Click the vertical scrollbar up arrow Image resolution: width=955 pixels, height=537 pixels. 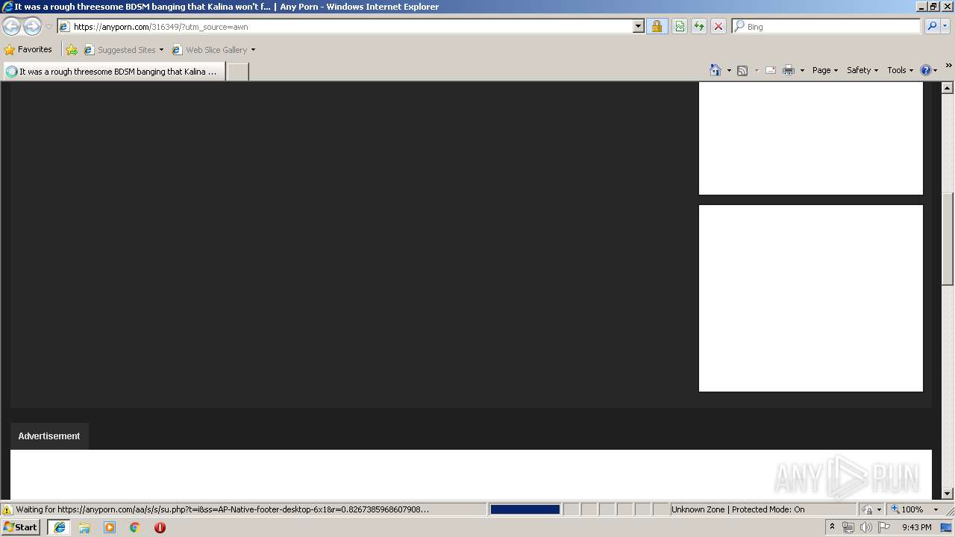coord(948,88)
